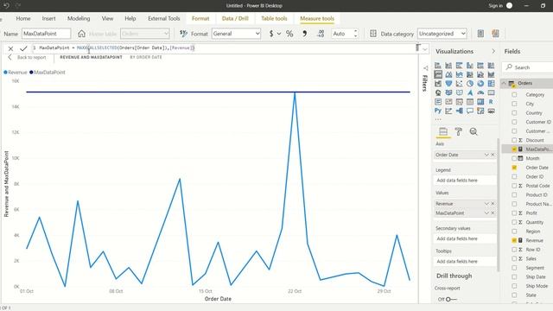Commit the DAX formula with the checkmark
Viewport: 553px width, 311px height.
(23, 48)
